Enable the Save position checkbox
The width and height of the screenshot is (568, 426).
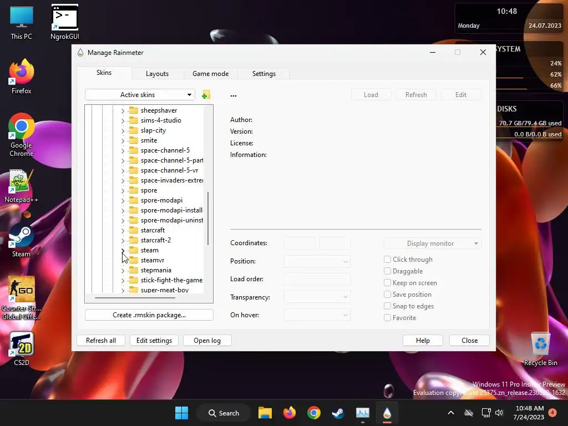pyautogui.click(x=387, y=294)
